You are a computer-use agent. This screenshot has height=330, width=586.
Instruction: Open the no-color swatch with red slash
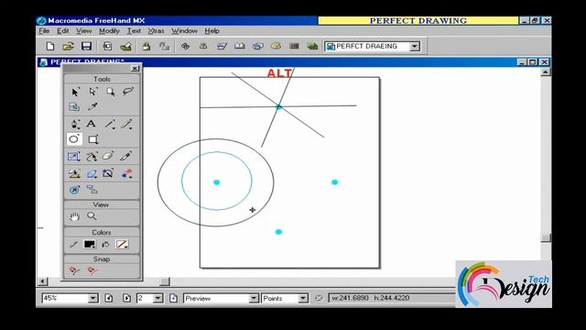[122, 245]
